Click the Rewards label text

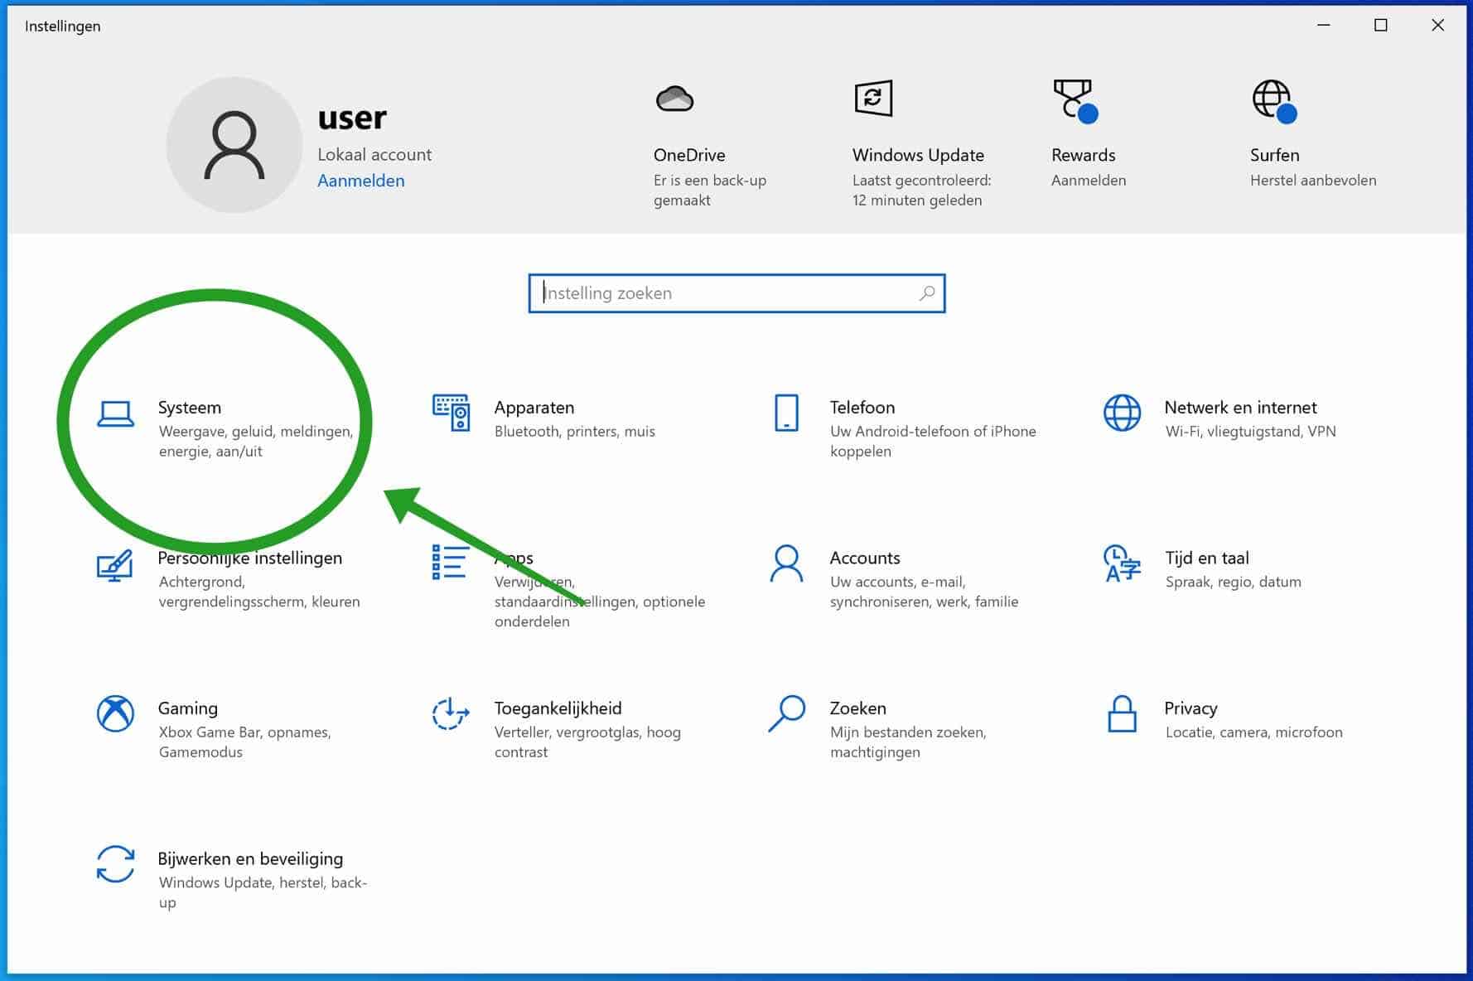click(1084, 155)
